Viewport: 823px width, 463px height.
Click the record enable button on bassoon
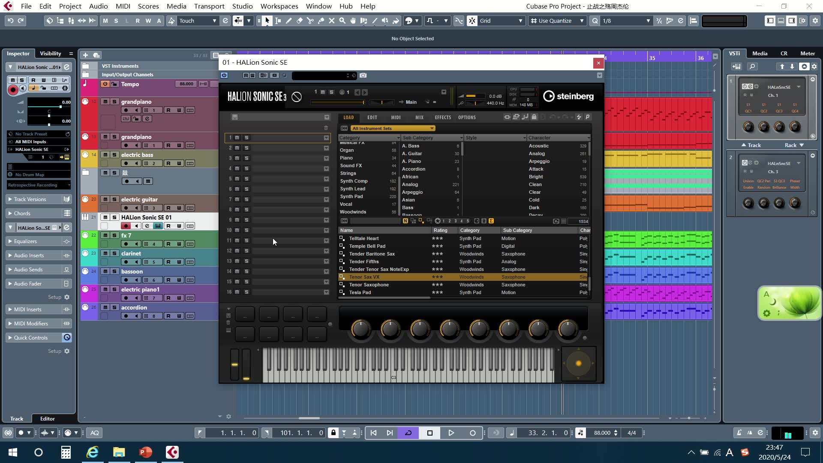(126, 280)
